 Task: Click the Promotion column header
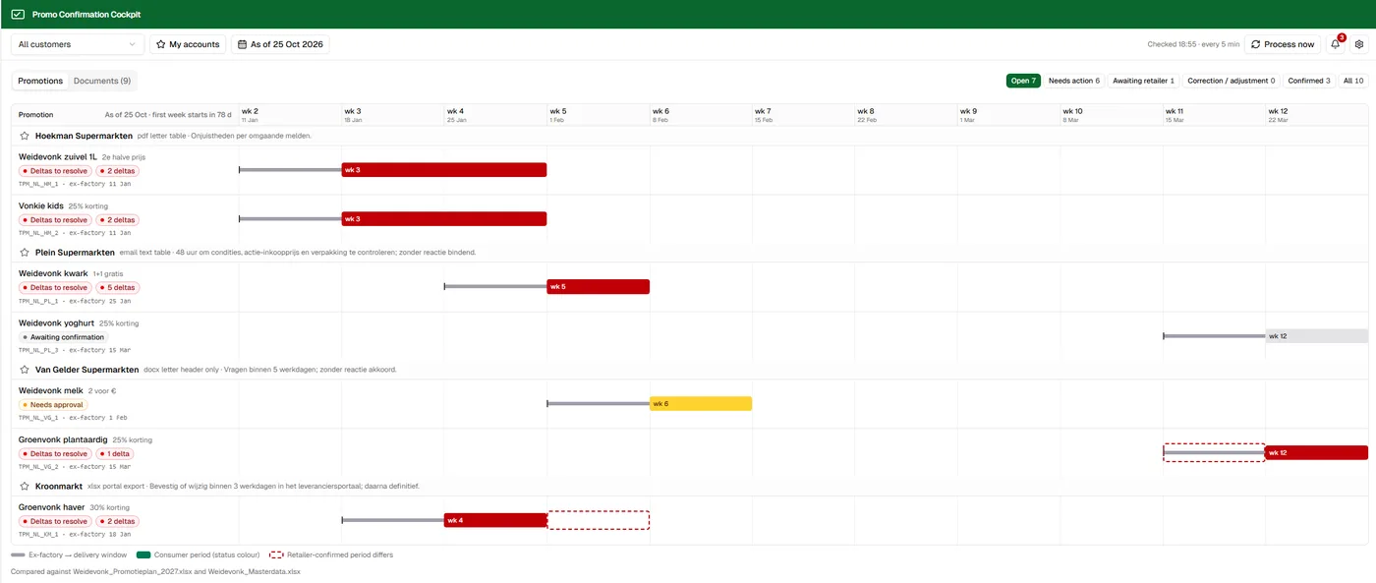[x=36, y=115]
